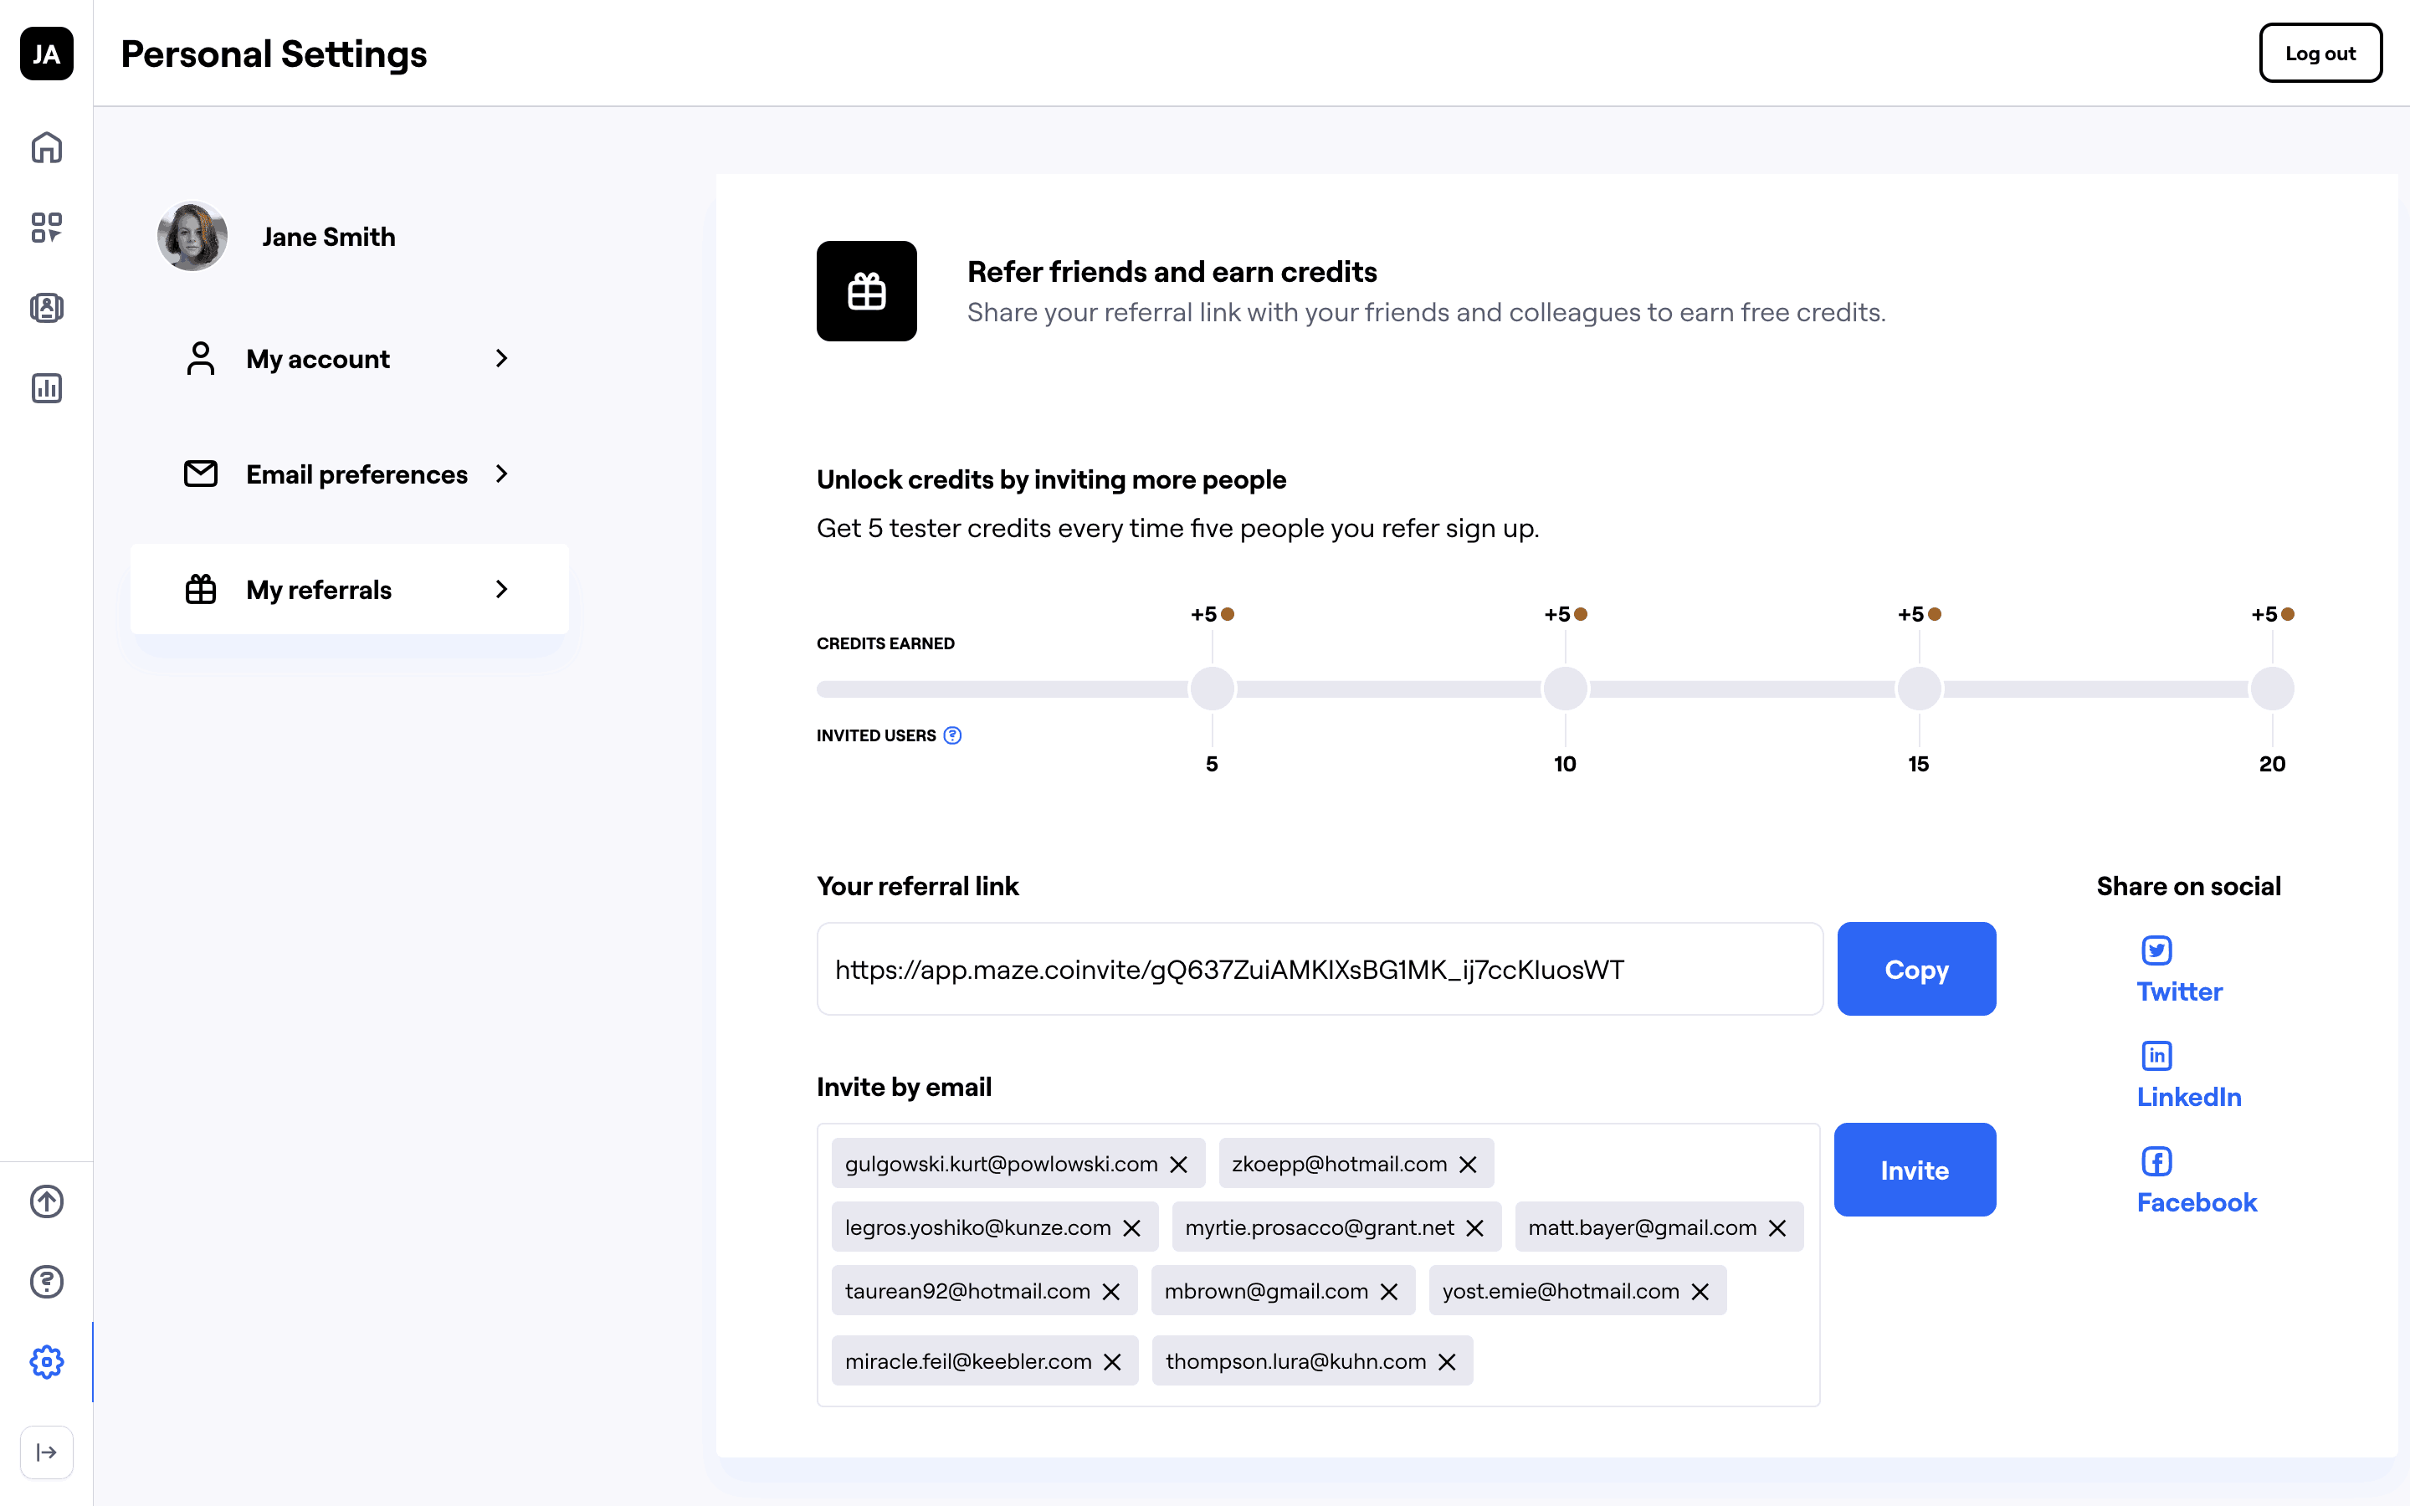Click the upgrade arrow-up circle icon
Image resolution: width=2410 pixels, height=1506 pixels.
pyautogui.click(x=47, y=1201)
